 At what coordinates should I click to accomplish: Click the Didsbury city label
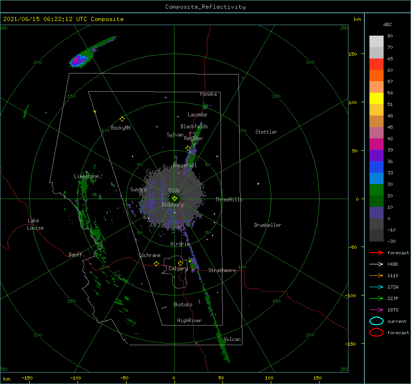(x=172, y=205)
